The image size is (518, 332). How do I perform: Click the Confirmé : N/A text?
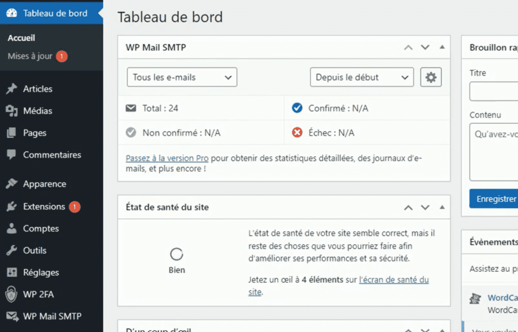coord(338,108)
